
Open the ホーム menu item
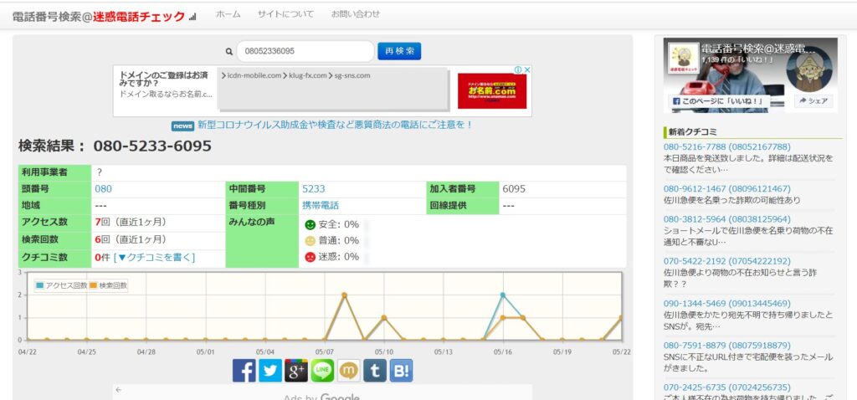228,14
